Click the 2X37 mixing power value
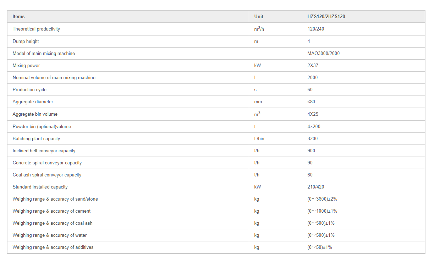The image size is (429, 262). click(x=313, y=66)
